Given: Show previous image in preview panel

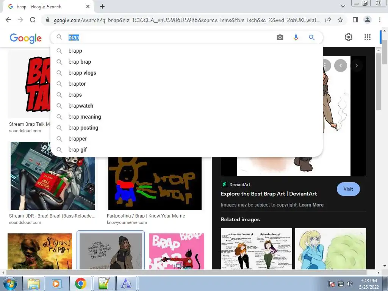Looking at the screenshot, I should click(341, 66).
